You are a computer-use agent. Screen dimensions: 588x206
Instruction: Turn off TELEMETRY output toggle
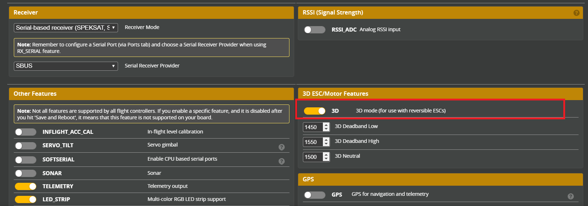25,186
